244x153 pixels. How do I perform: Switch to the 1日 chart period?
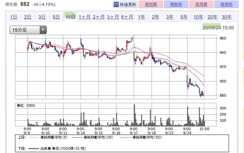click(x=14, y=17)
